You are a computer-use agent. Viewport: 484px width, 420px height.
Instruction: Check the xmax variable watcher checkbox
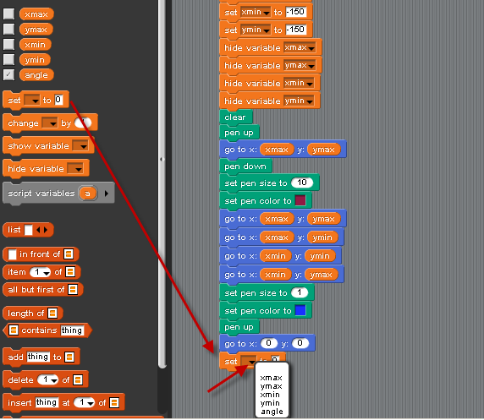click(x=8, y=14)
